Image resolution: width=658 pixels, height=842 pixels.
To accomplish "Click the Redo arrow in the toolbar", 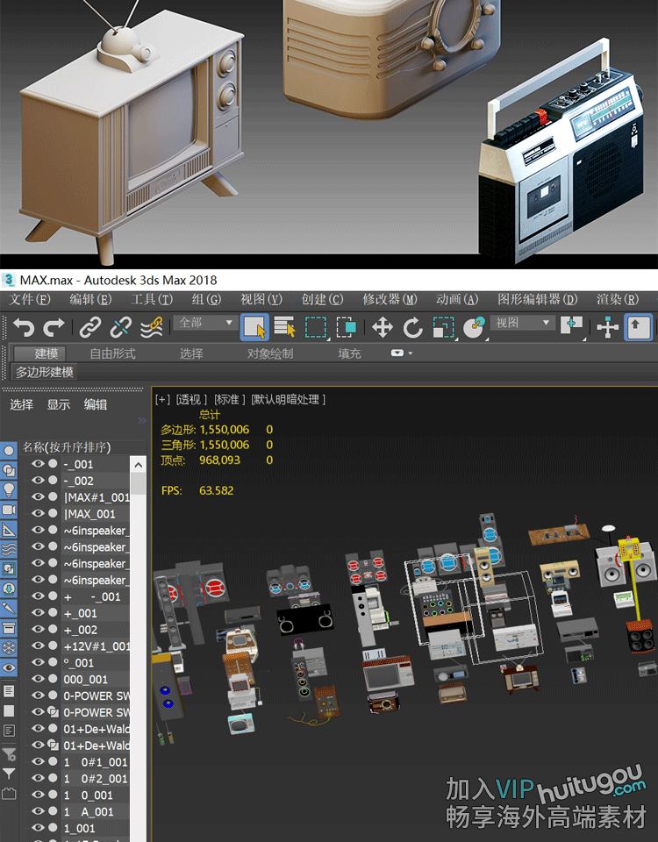I will tap(54, 328).
